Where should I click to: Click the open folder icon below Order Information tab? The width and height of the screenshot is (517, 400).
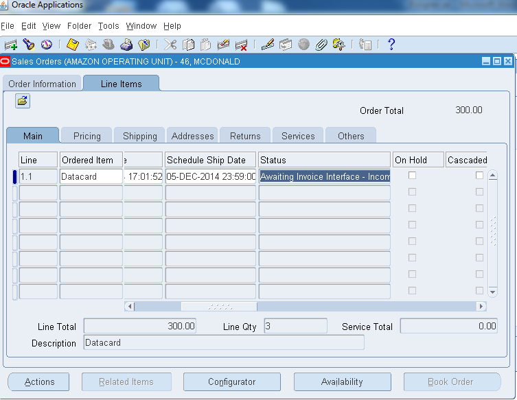click(23, 101)
